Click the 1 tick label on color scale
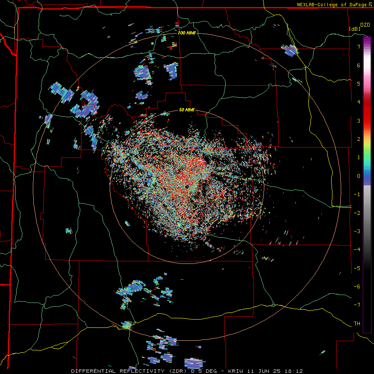374x374 pixels. pos(359,157)
